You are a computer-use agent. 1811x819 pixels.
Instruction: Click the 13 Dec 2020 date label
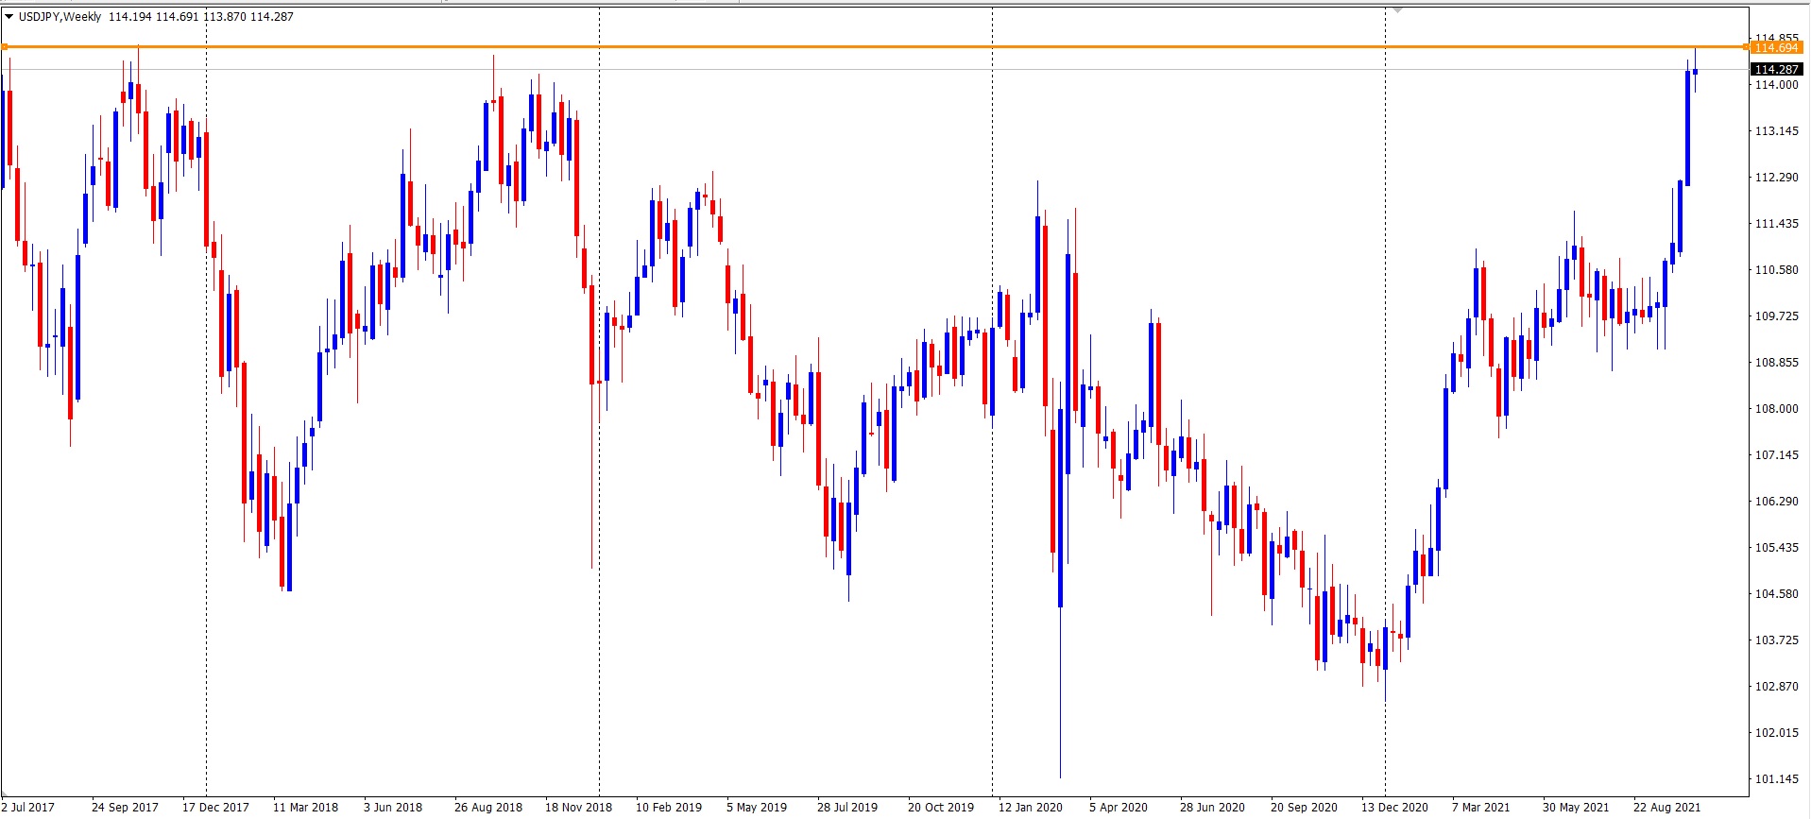[x=1394, y=807]
